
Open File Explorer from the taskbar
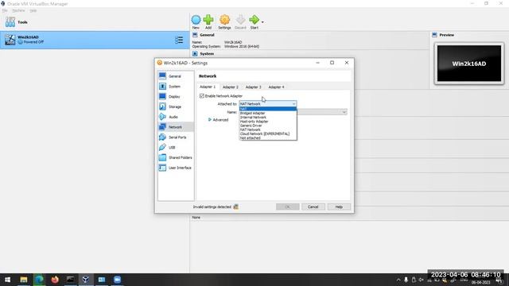[x=24, y=280]
